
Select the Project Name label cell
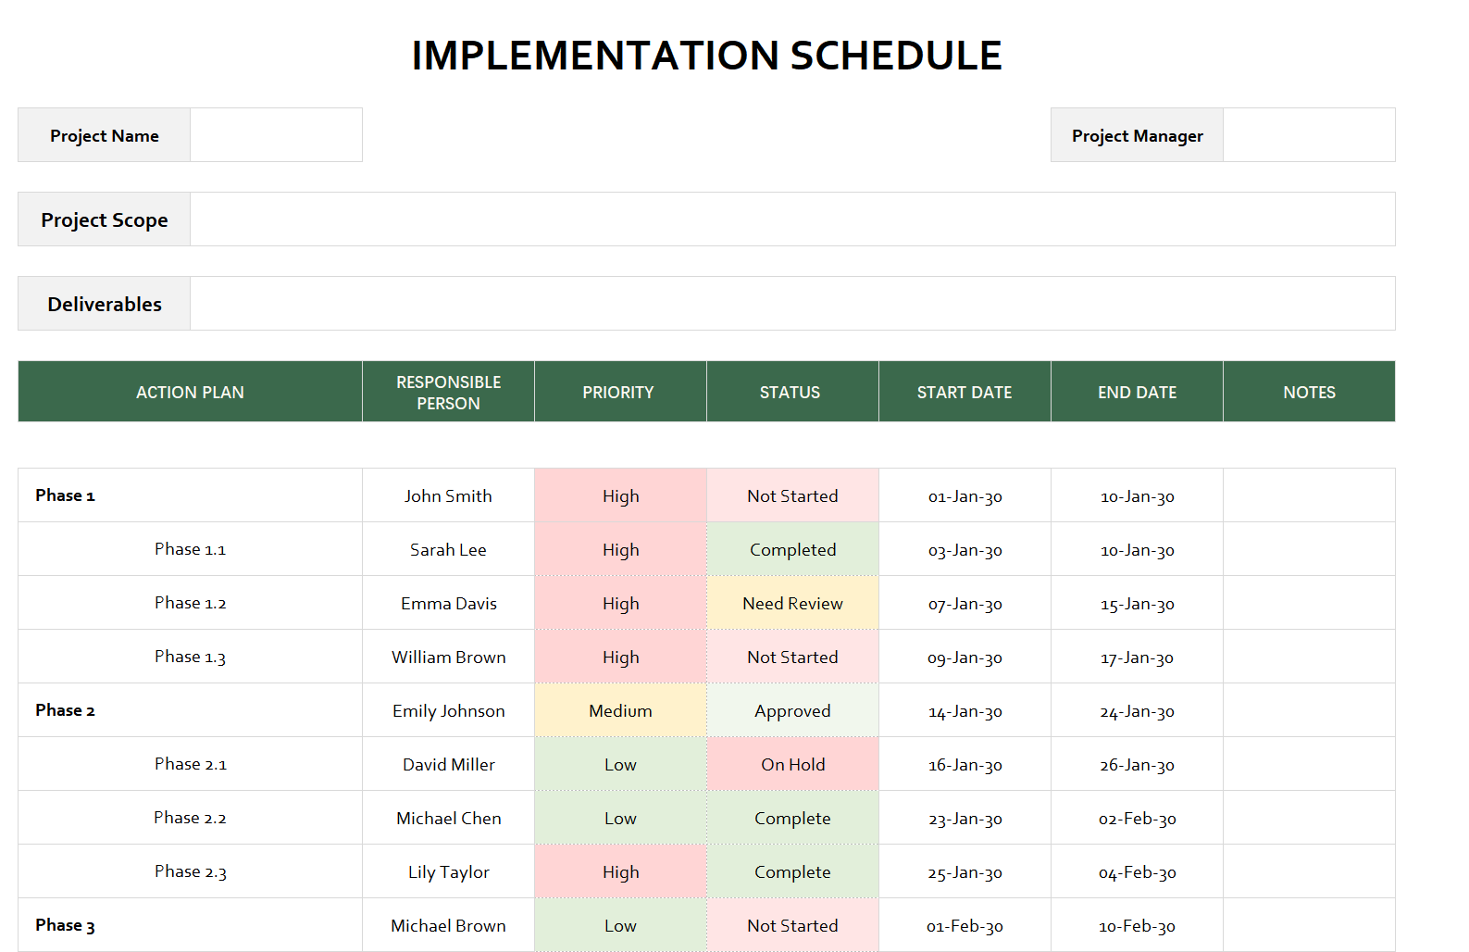point(105,135)
